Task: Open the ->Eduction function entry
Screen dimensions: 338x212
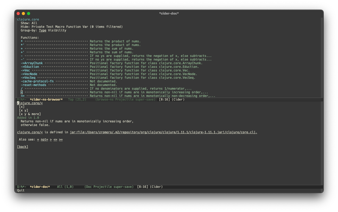Action: (30, 67)
